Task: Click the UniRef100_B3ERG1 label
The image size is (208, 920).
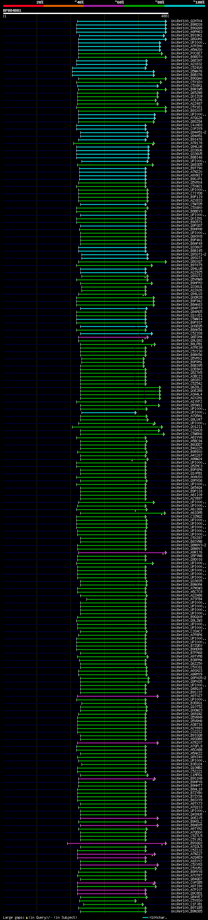Action: pyautogui.click(x=187, y=703)
